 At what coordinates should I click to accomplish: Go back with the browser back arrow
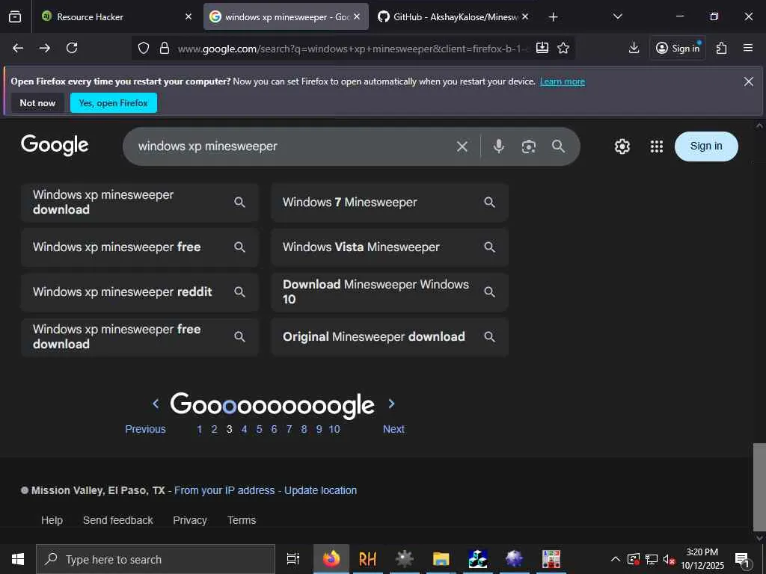[x=18, y=48]
